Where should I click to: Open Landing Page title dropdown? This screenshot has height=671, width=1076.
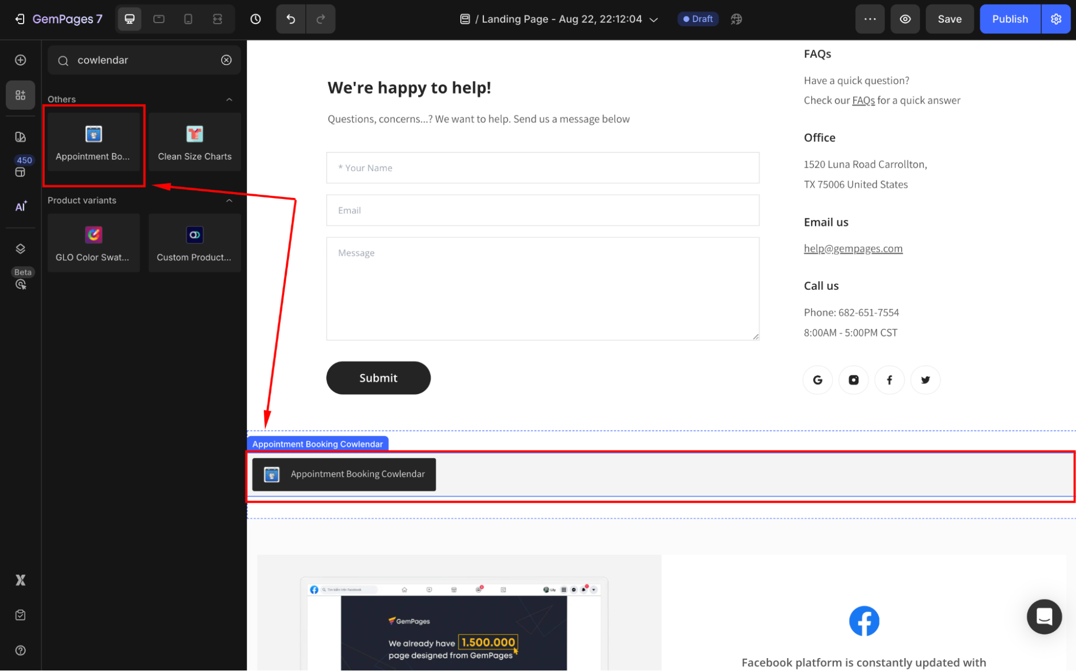(x=653, y=19)
